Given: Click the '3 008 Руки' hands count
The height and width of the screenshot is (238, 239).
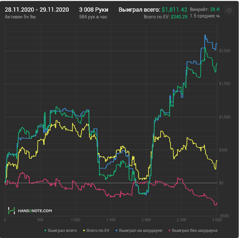Looking at the screenshot, I should [94, 10].
